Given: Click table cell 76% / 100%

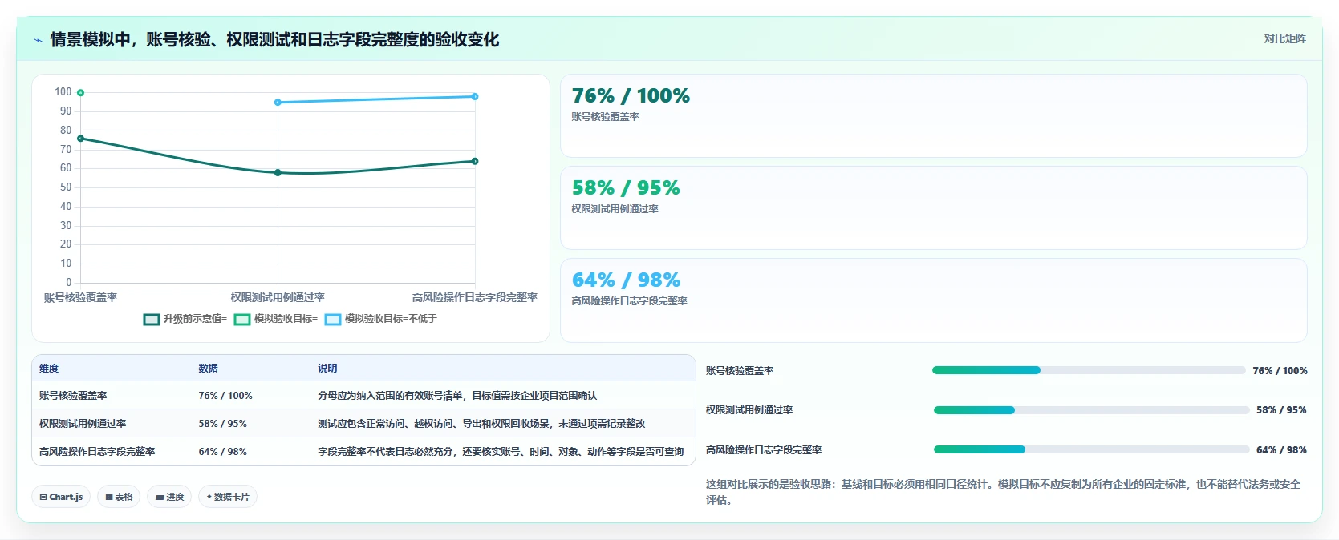Looking at the screenshot, I should [x=225, y=396].
